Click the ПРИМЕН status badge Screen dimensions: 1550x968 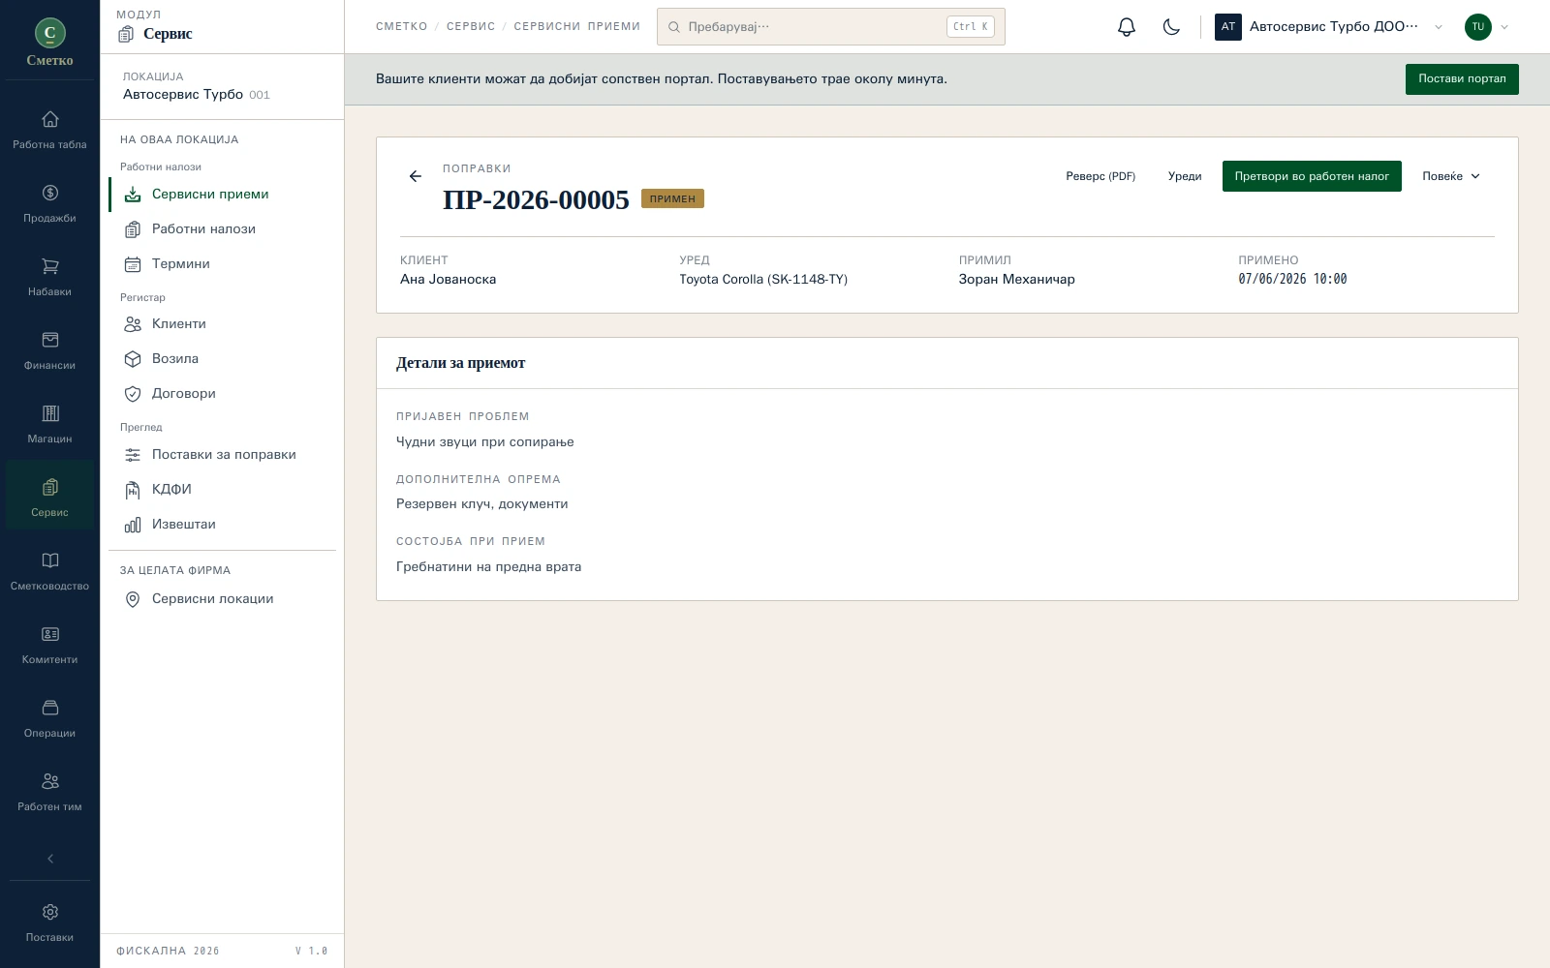672,198
